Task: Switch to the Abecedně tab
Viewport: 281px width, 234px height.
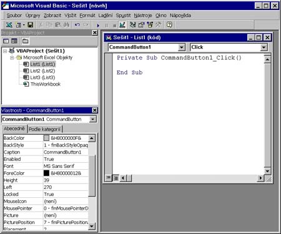Action: point(14,129)
